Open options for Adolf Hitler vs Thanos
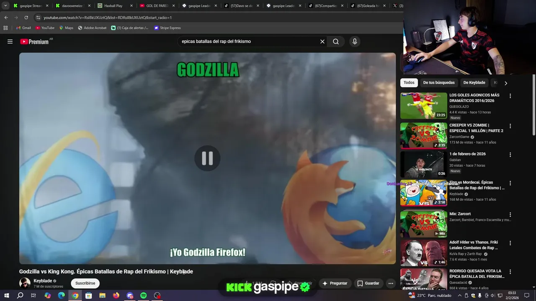 point(510,243)
